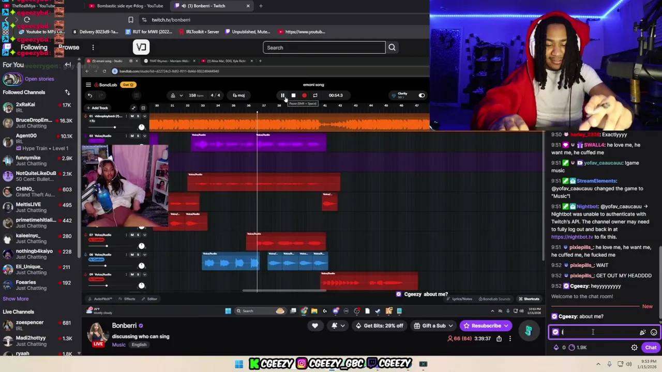Add a new track in BandLab

(97, 108)
